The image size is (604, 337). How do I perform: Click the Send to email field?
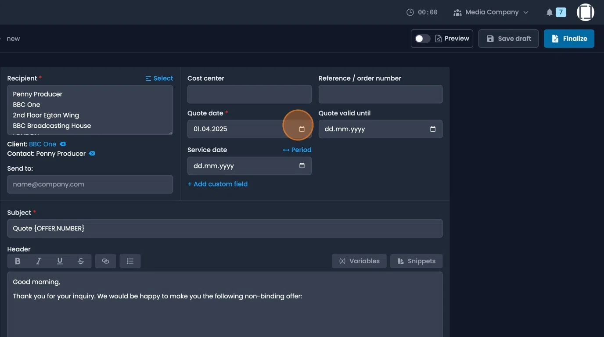click(x=90, y=184)
